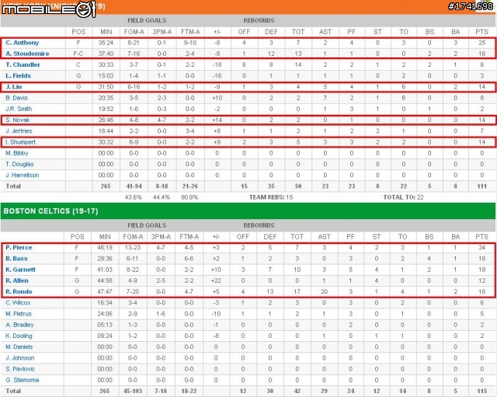497x397 pixels.
Task: Select the M. Pietrus player name
Action: (19, 314)
